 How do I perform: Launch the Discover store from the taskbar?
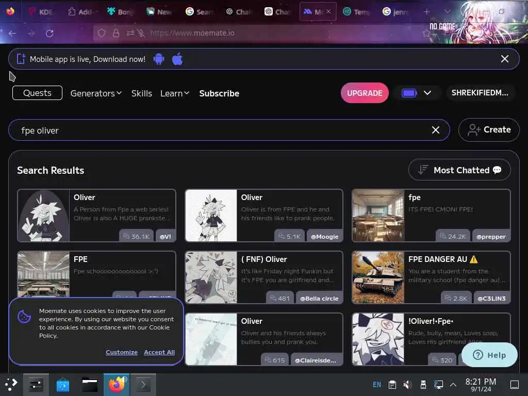pyautogui.click(x=62, y=385)
